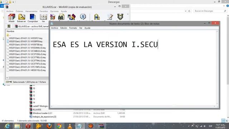The width and height of the screenshot is (229, 129).
Task: Select Windows Loader 2.2.1 archive
Action: (41, 113)
